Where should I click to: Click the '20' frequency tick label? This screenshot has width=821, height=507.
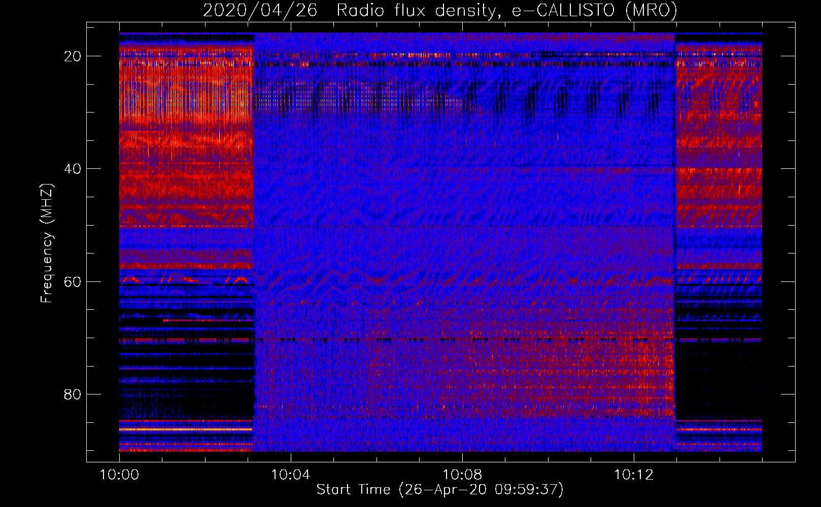pos(73,56)
